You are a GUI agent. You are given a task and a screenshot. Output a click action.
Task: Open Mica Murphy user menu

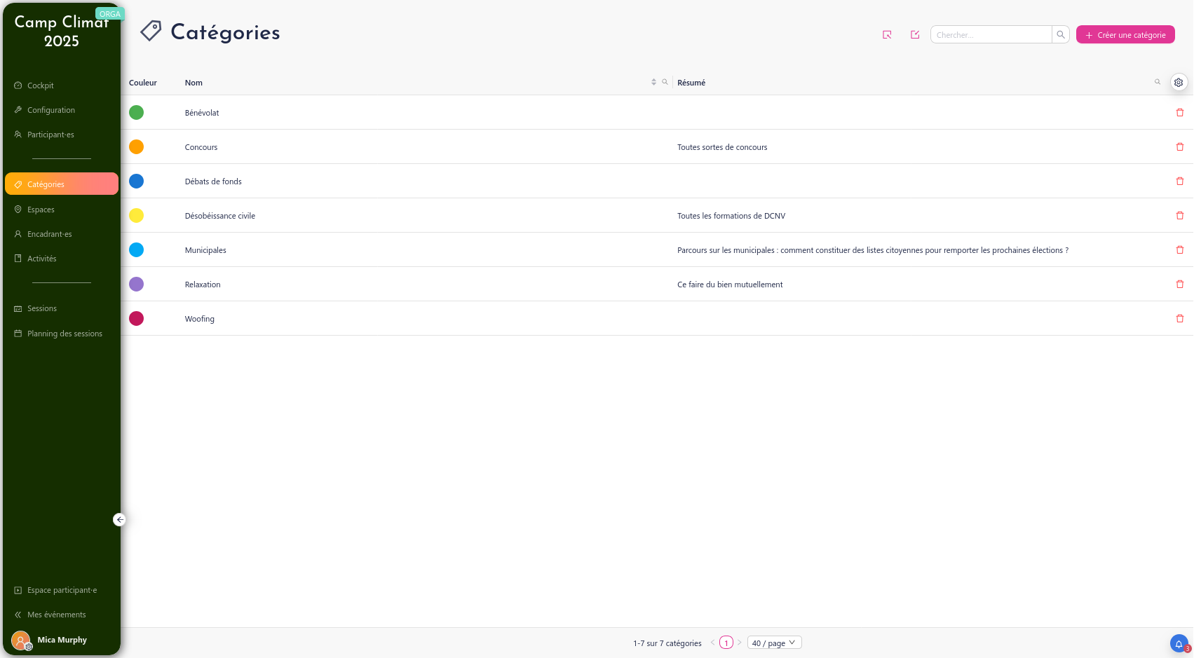(x=62, y=640)
